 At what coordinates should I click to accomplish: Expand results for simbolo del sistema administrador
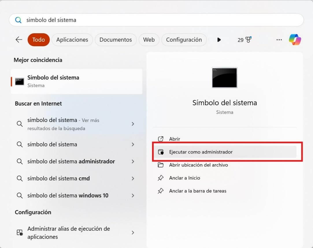point(133,161)
